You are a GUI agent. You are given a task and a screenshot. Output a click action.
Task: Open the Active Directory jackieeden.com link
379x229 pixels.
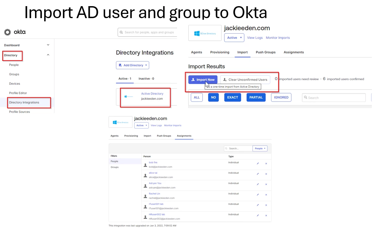tap(152, 94)
